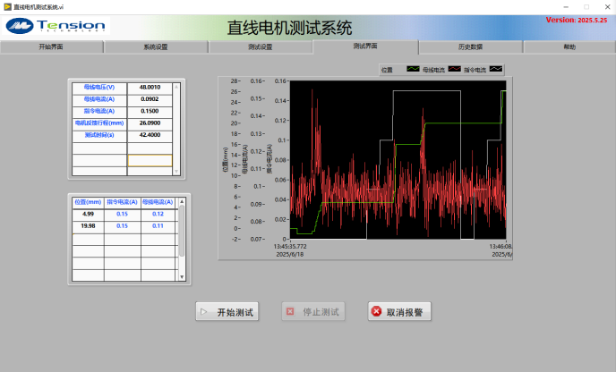Screen dimensions: 616x372
Task: Click the 母线电流 red legend swatch
Action: (x=454, y=69)
